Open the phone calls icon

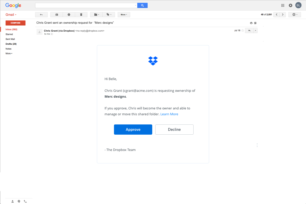25,201
